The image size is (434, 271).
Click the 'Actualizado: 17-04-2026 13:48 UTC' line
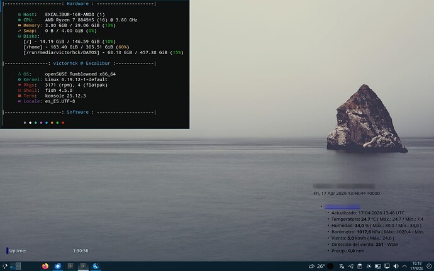pyautogui.click(x=367, y=213)
